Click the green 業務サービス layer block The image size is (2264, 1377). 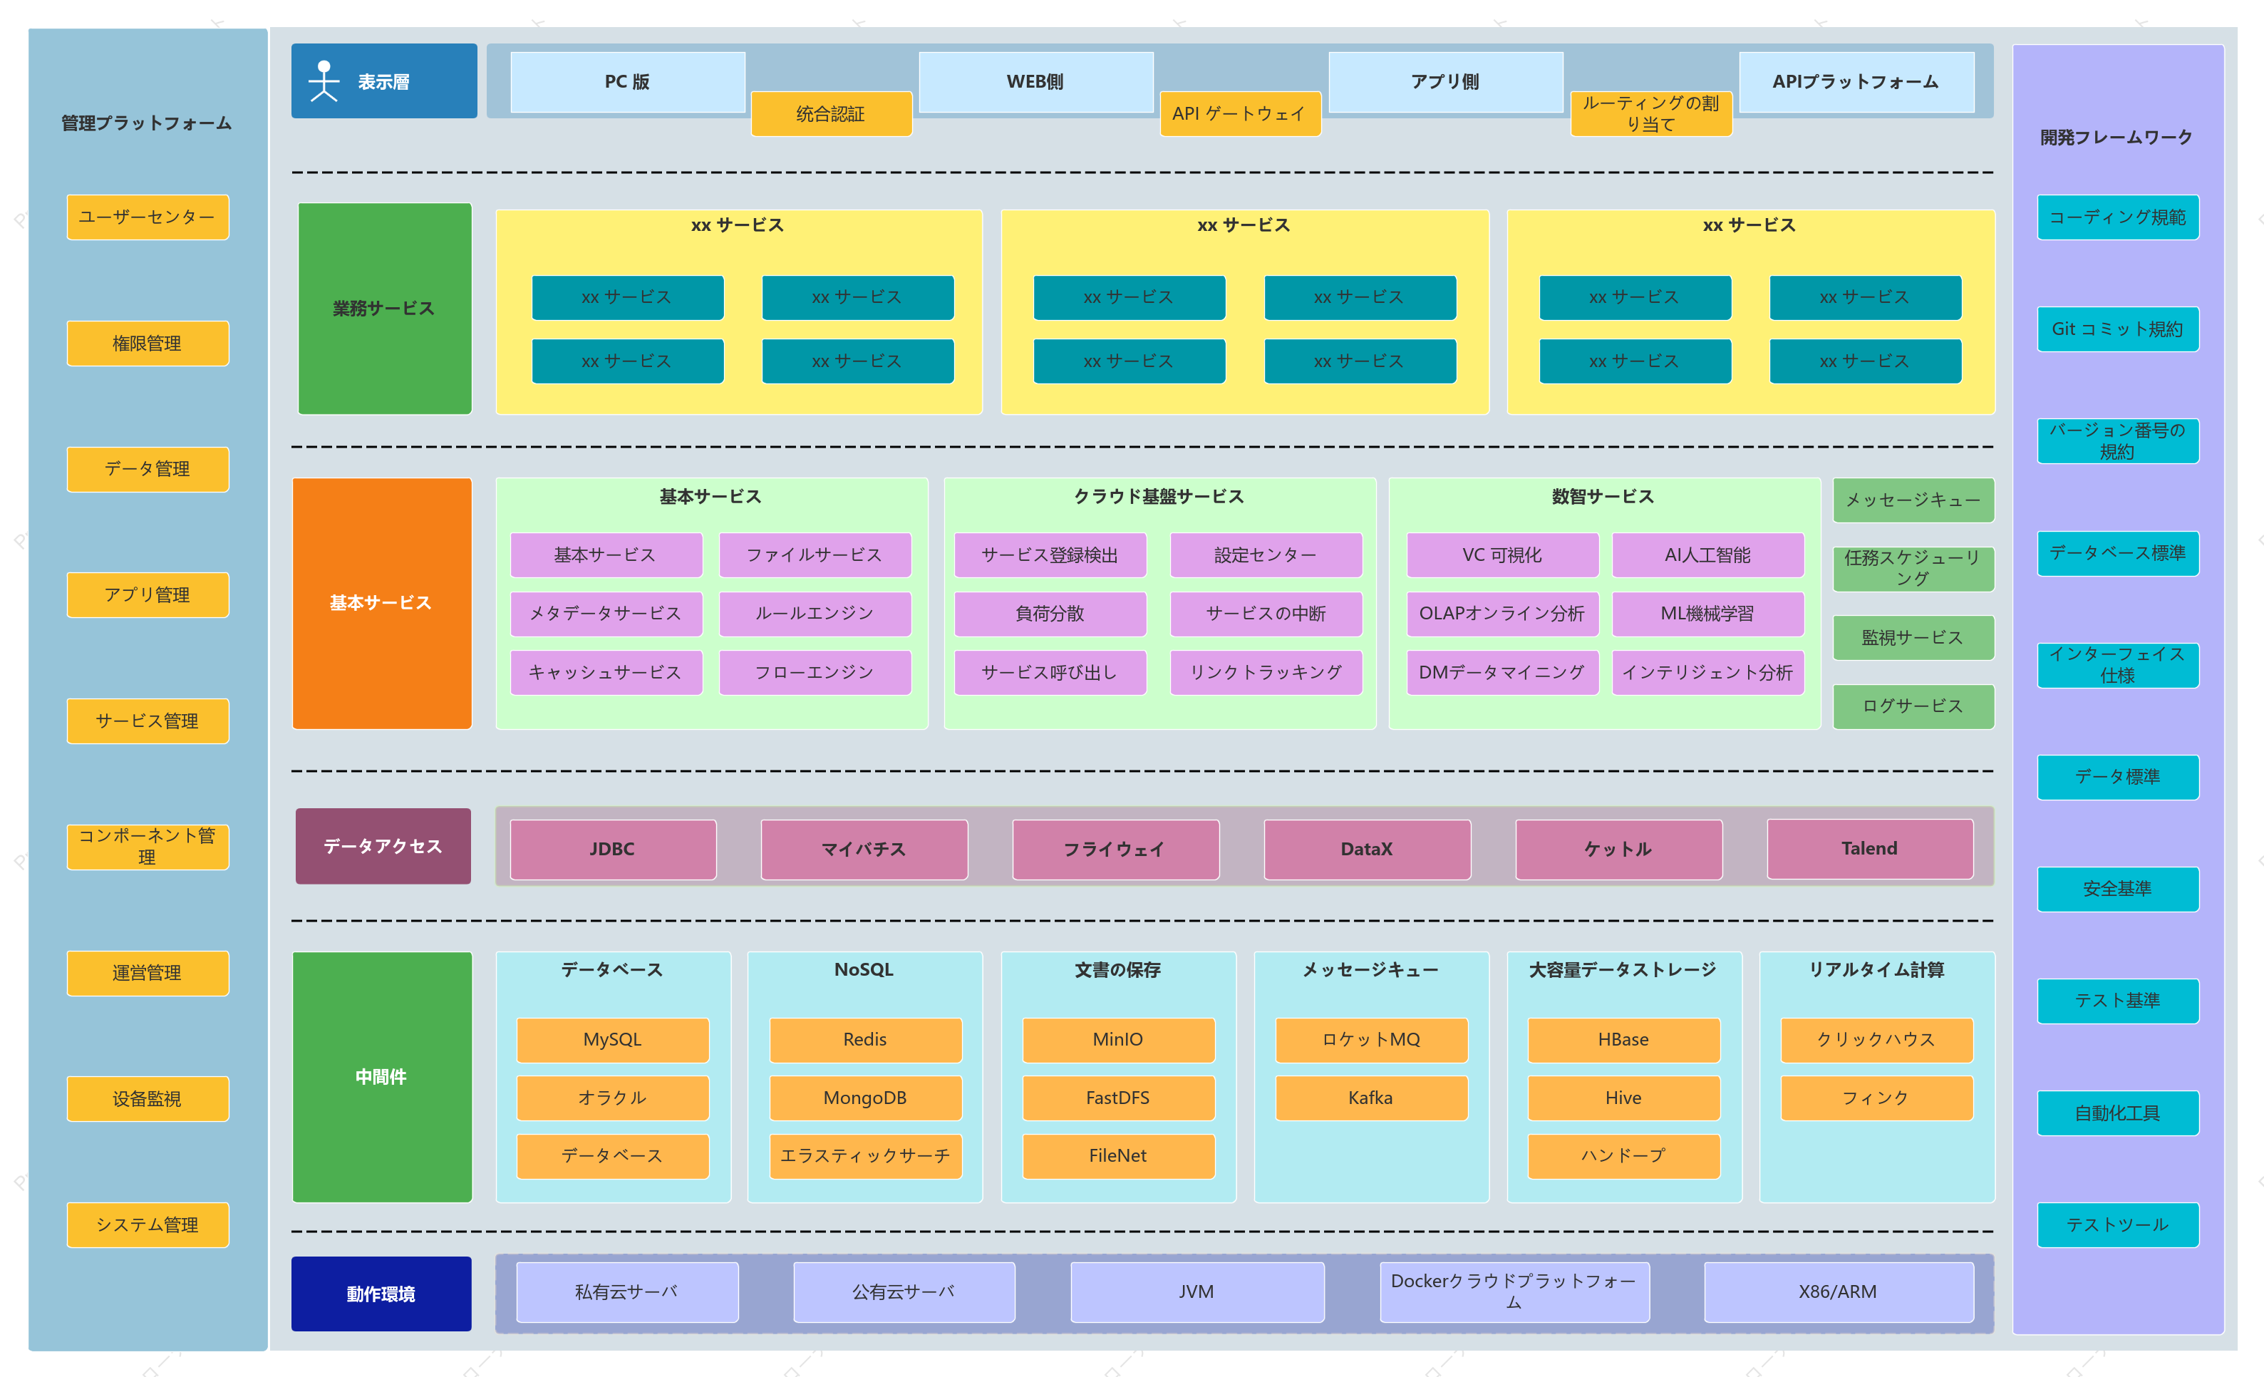tap(384, 308)
